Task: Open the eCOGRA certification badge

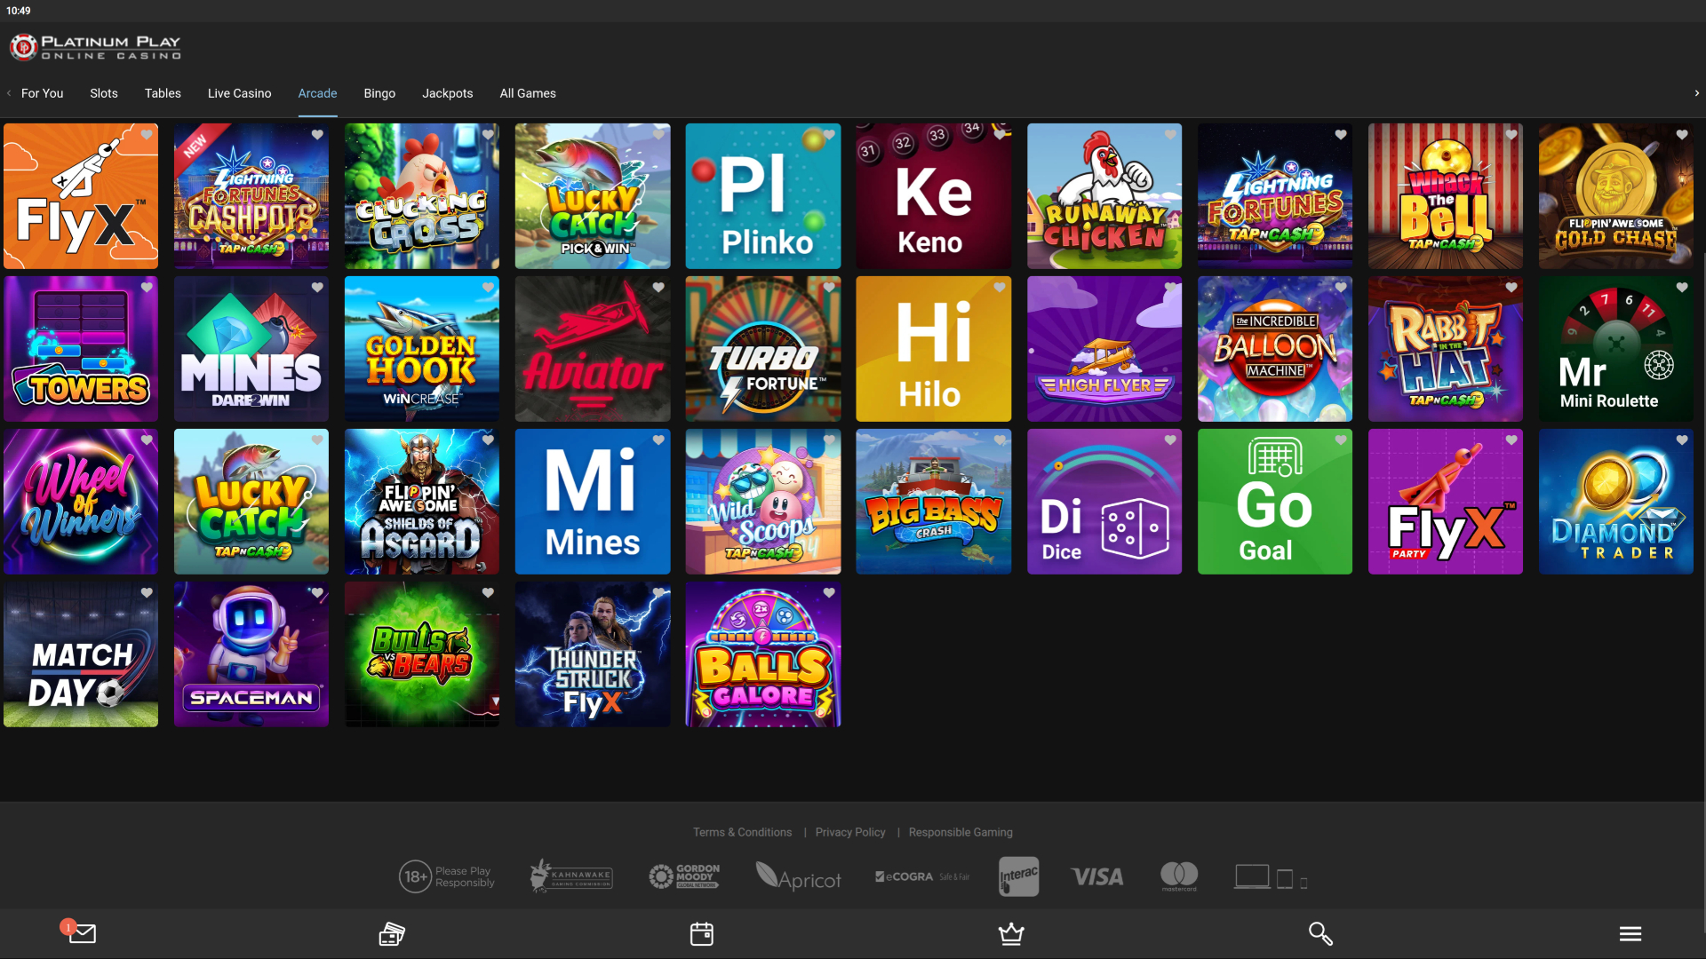Action: 921,876
